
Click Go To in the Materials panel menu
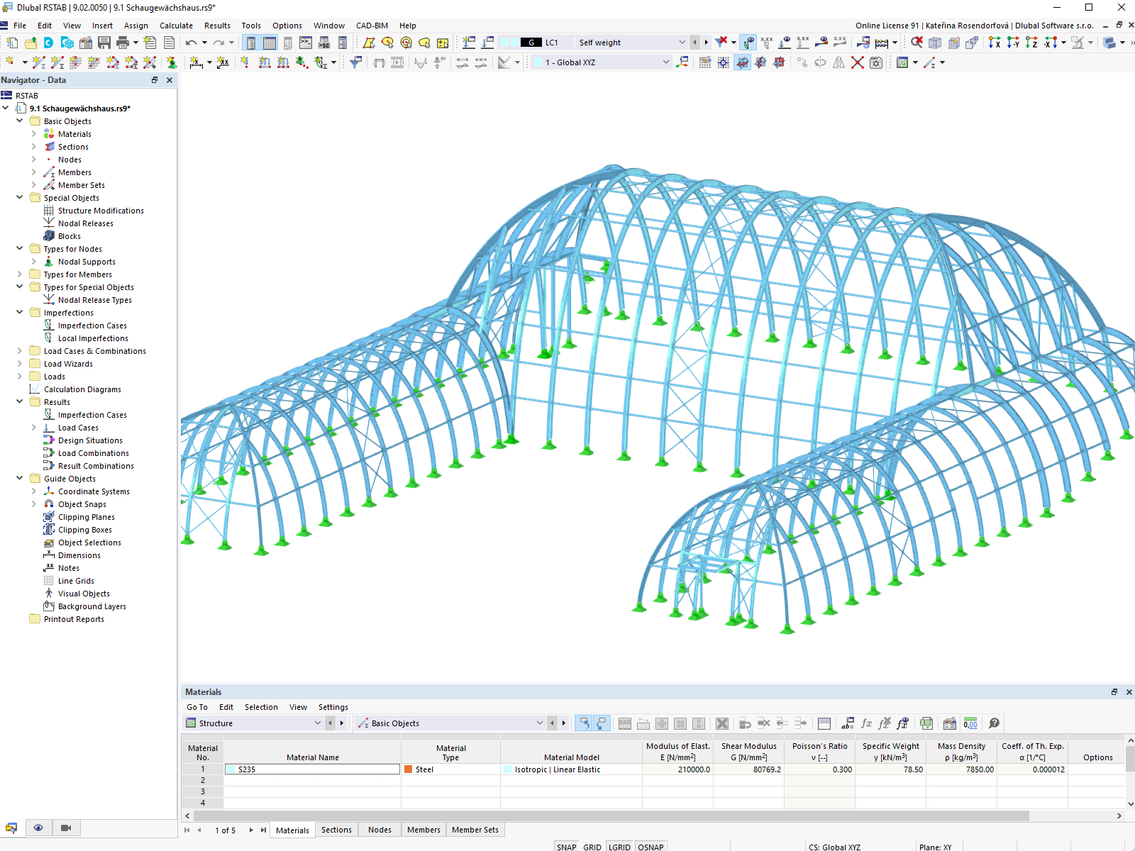(197, 707)
